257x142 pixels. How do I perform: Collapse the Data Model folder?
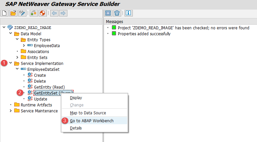(x=11, y=34)
